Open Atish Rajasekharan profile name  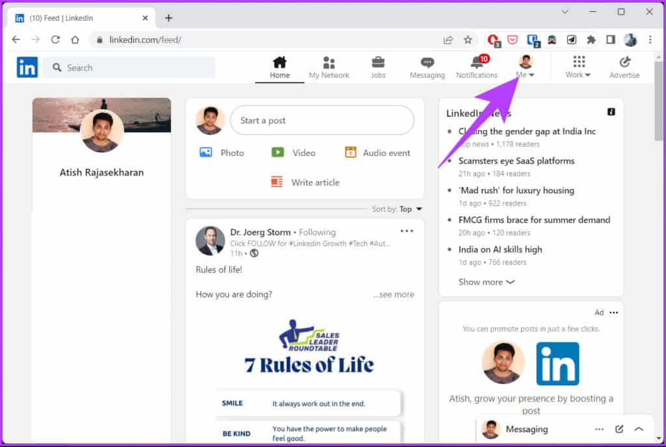pyautogui.click(x=101, y=173)
